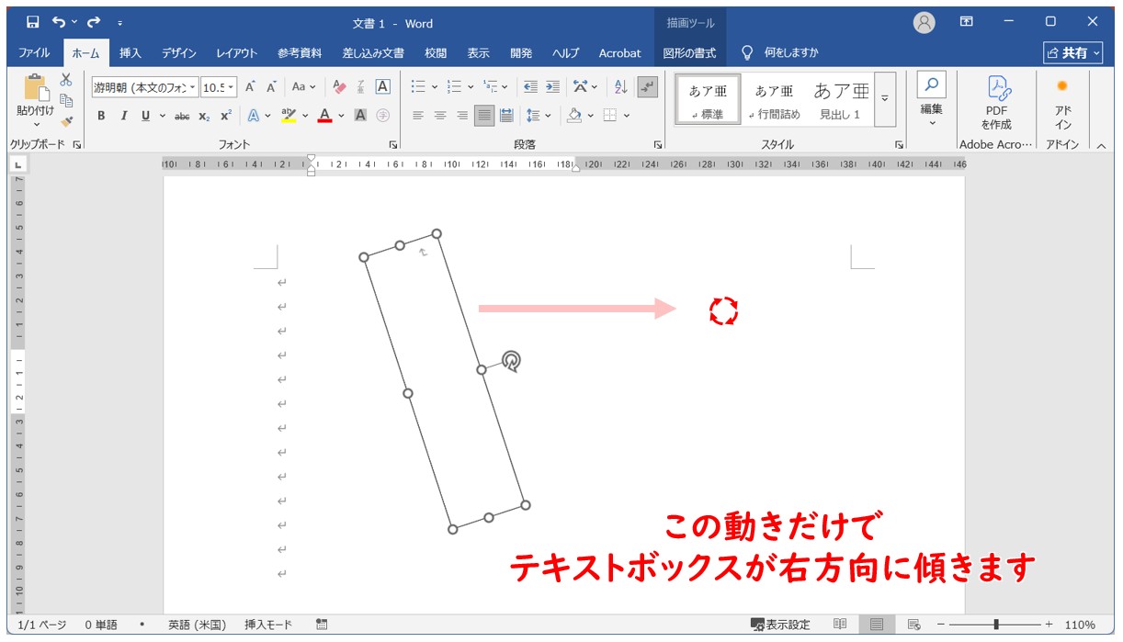The width and height of the screenshot is (1123, 642).
Task: Open the Ribbon Display Options icon
Action: pyautogui.click(x=967, y=22)
